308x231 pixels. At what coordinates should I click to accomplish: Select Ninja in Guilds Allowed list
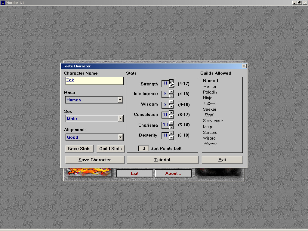(208, 98)
